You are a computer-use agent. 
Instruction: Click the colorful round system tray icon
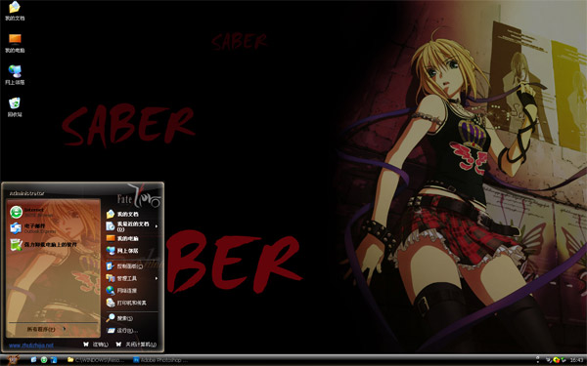(557, 360)
